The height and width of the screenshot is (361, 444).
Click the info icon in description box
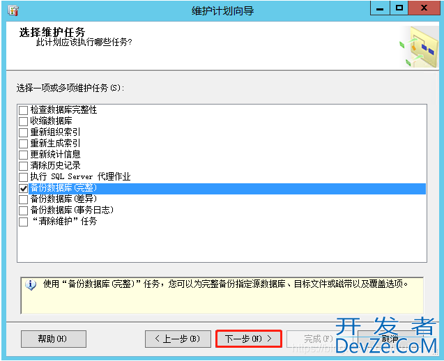[31, 285]
